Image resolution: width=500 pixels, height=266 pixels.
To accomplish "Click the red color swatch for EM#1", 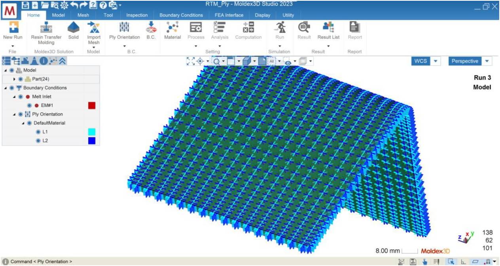I will pyautogui.click(x=92, y=105).
